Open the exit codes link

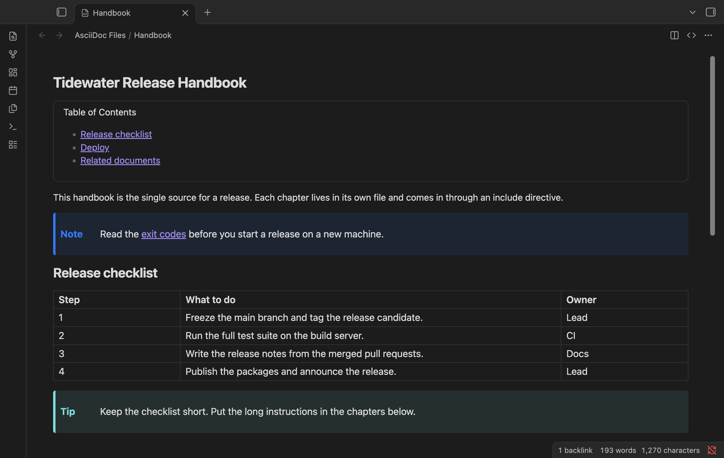tap(164, 234)
